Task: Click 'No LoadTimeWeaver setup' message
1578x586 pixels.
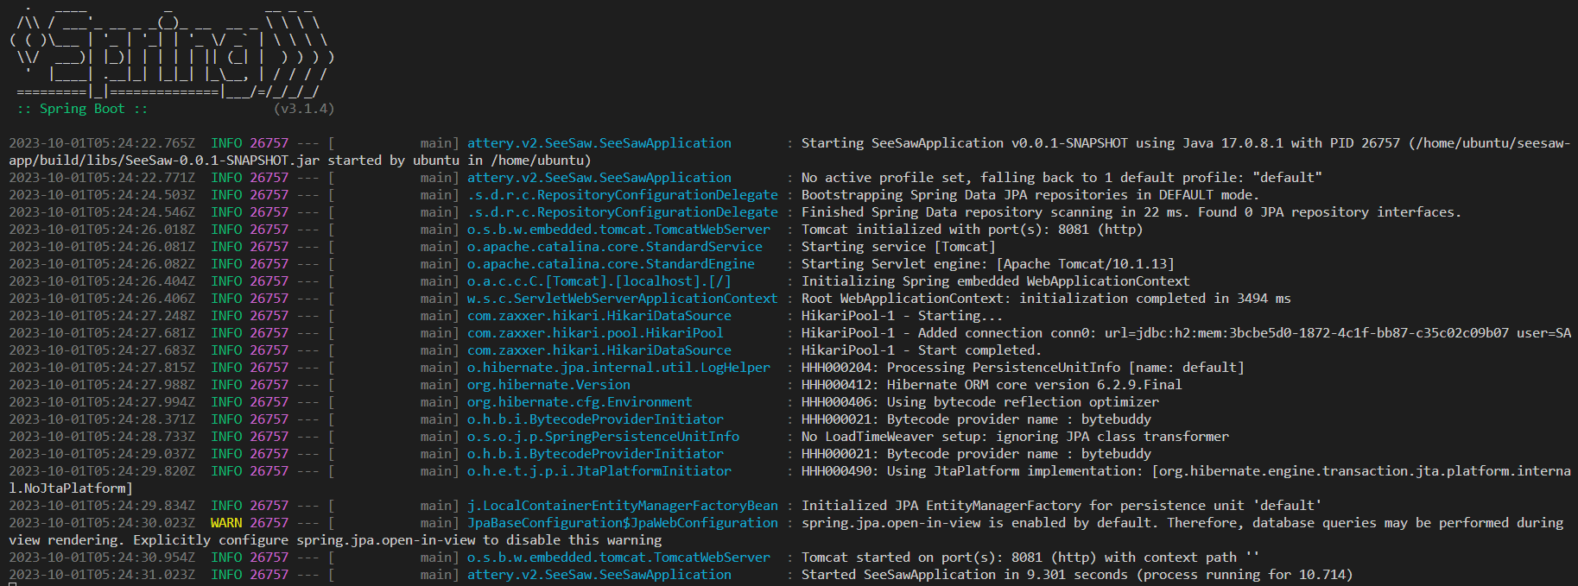Action: (1015, 437)
